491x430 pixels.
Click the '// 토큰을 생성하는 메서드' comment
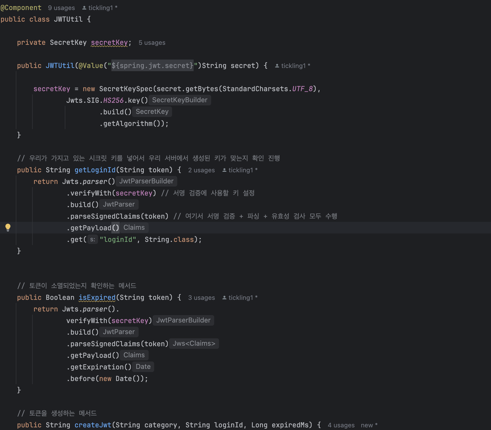57,413
